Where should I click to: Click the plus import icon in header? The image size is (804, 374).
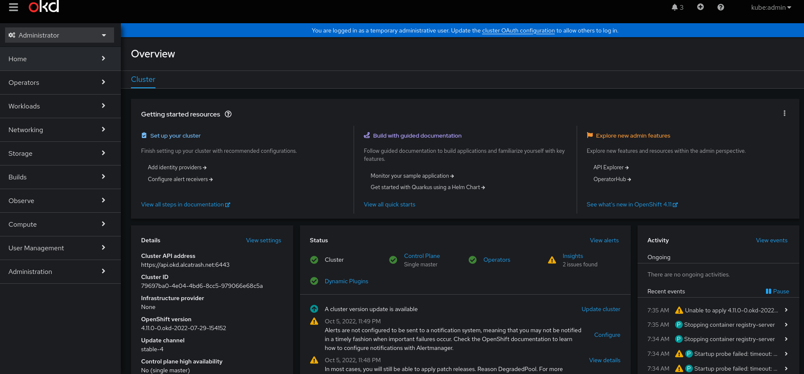click(700, 7)
